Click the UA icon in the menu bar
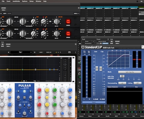This screenshot has height=119, width=144. pos(141,1)
